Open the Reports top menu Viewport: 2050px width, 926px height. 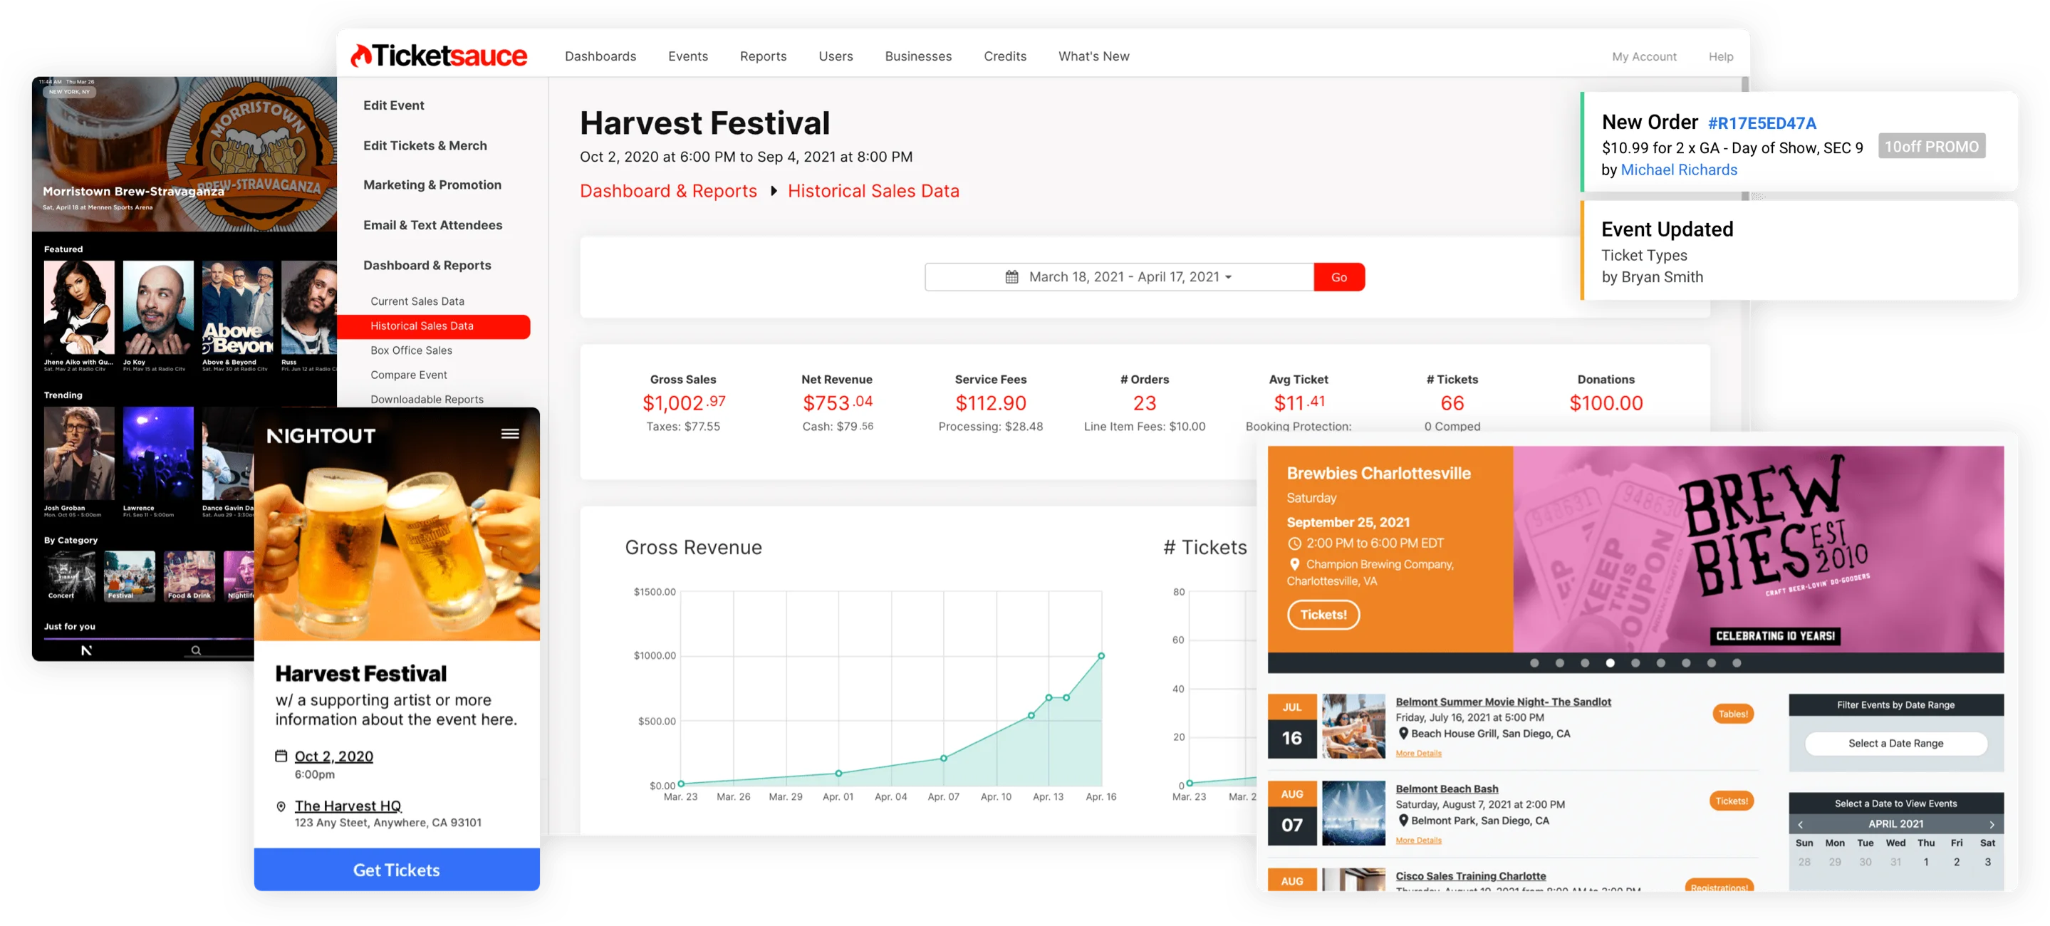(762, 56)
